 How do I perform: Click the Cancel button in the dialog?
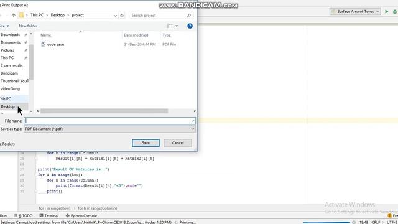point(178,143)
